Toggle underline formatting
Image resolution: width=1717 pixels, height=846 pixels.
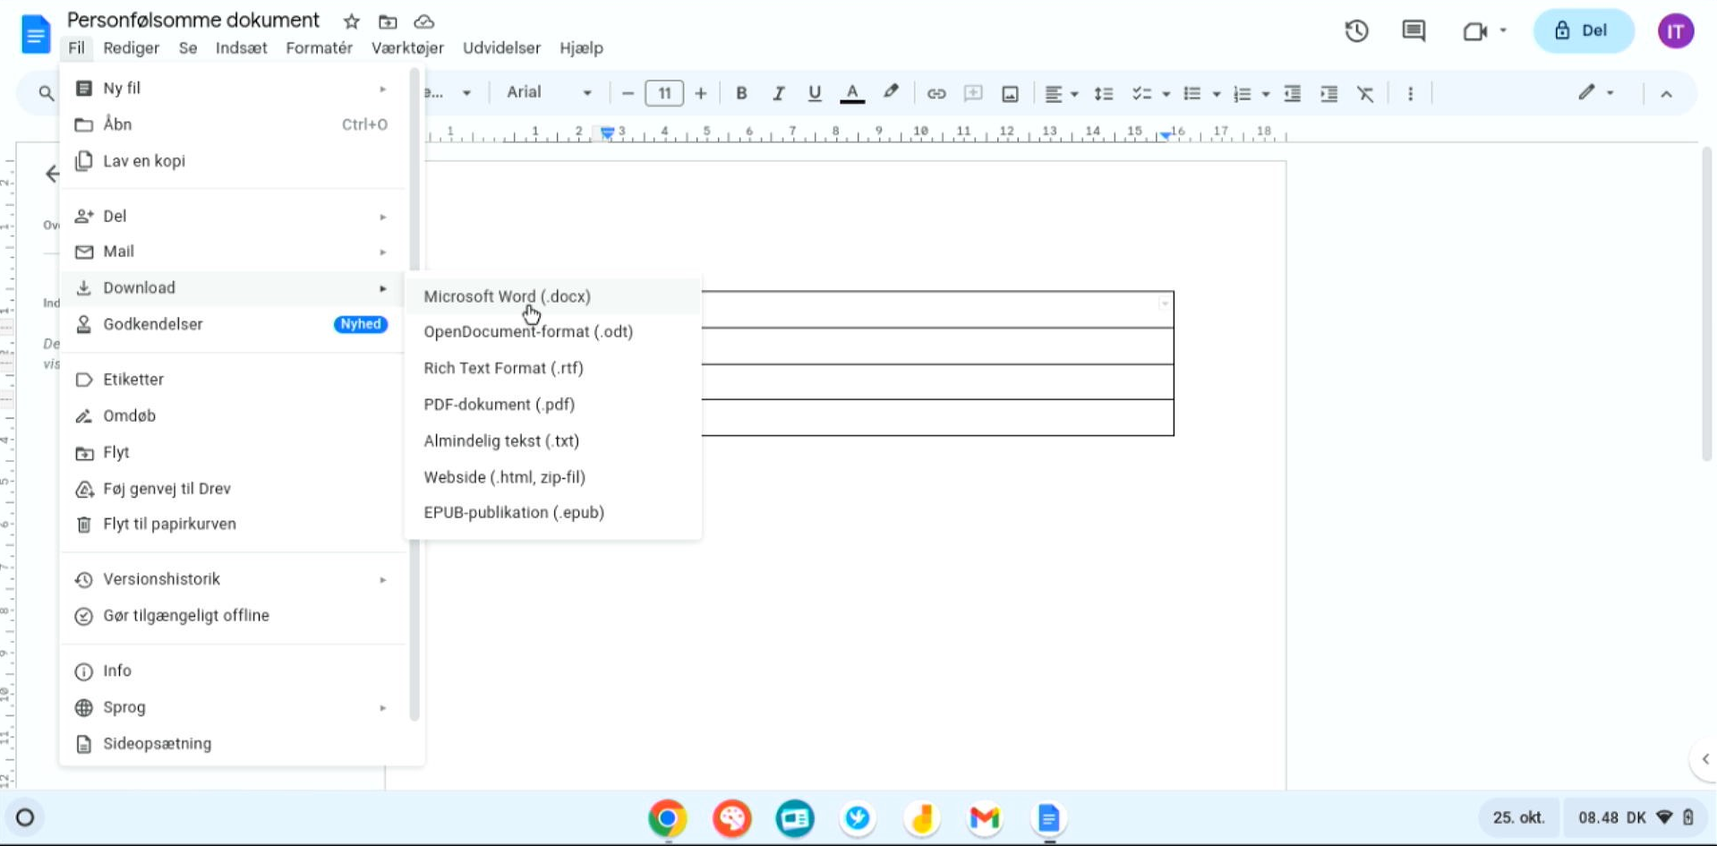(x=814, y=93)
